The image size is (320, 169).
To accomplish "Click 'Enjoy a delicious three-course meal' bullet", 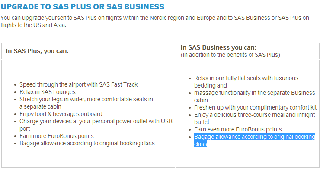I will click(255, 119).
